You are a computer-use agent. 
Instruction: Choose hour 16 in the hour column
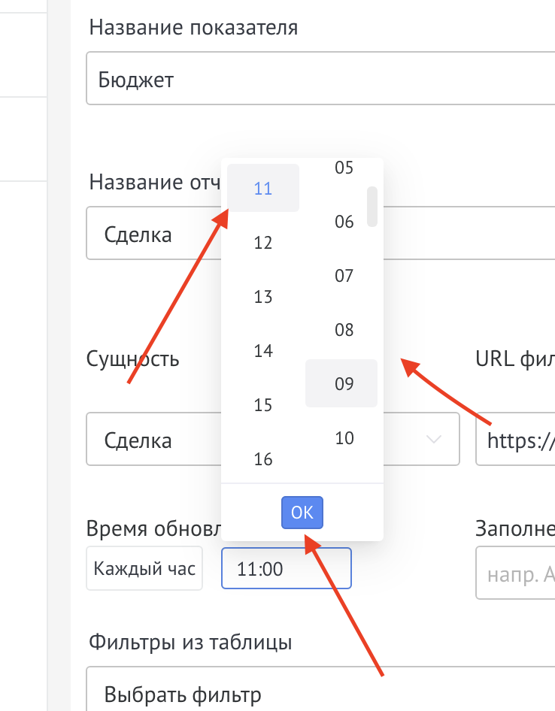(x=263, y=459)
